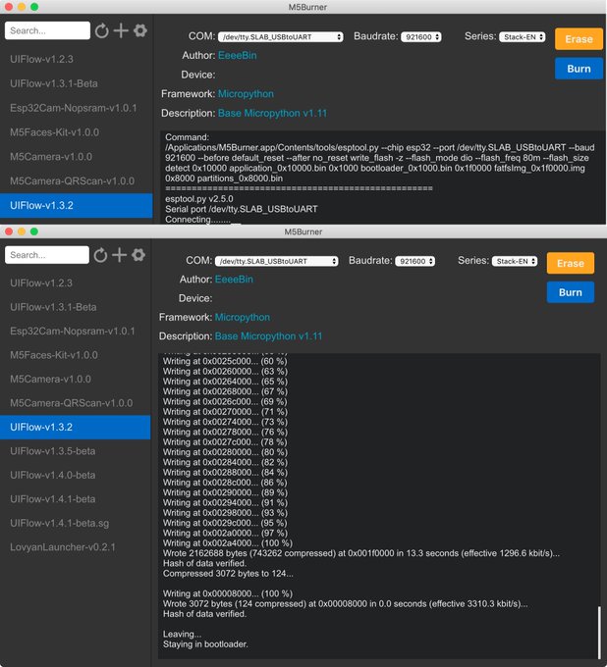
Task: Click plus add icon in top window
Action: click(121, 30)
